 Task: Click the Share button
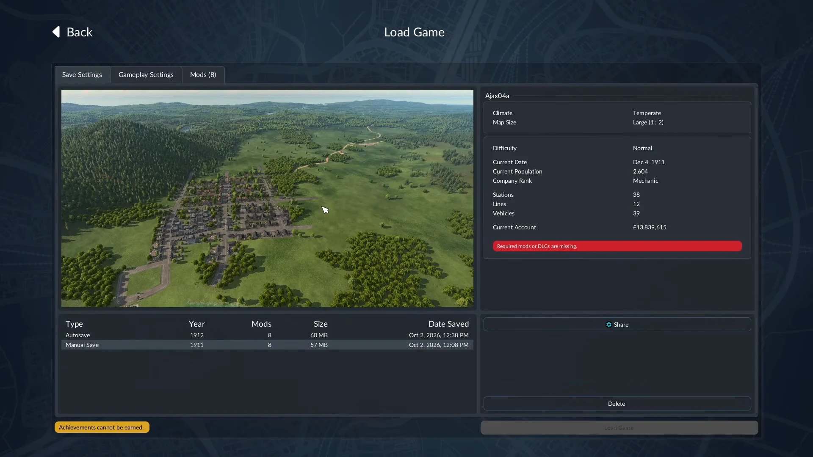tap(617, 325)
